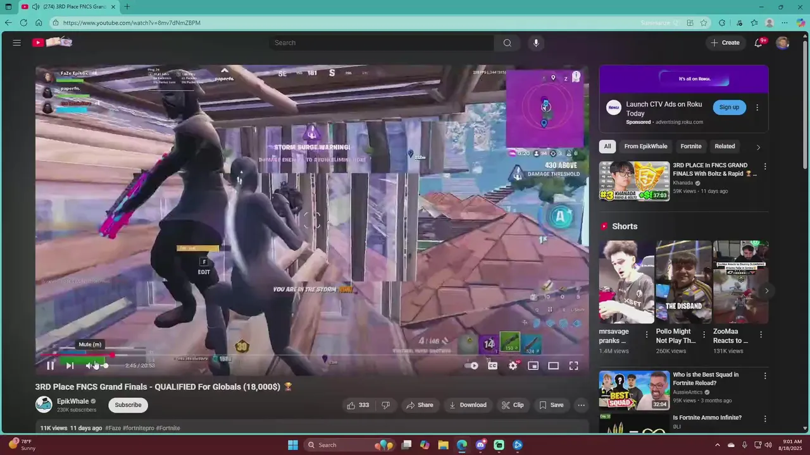
Task: Click the #Faze hashtag
Action: [x=113, y=428]
